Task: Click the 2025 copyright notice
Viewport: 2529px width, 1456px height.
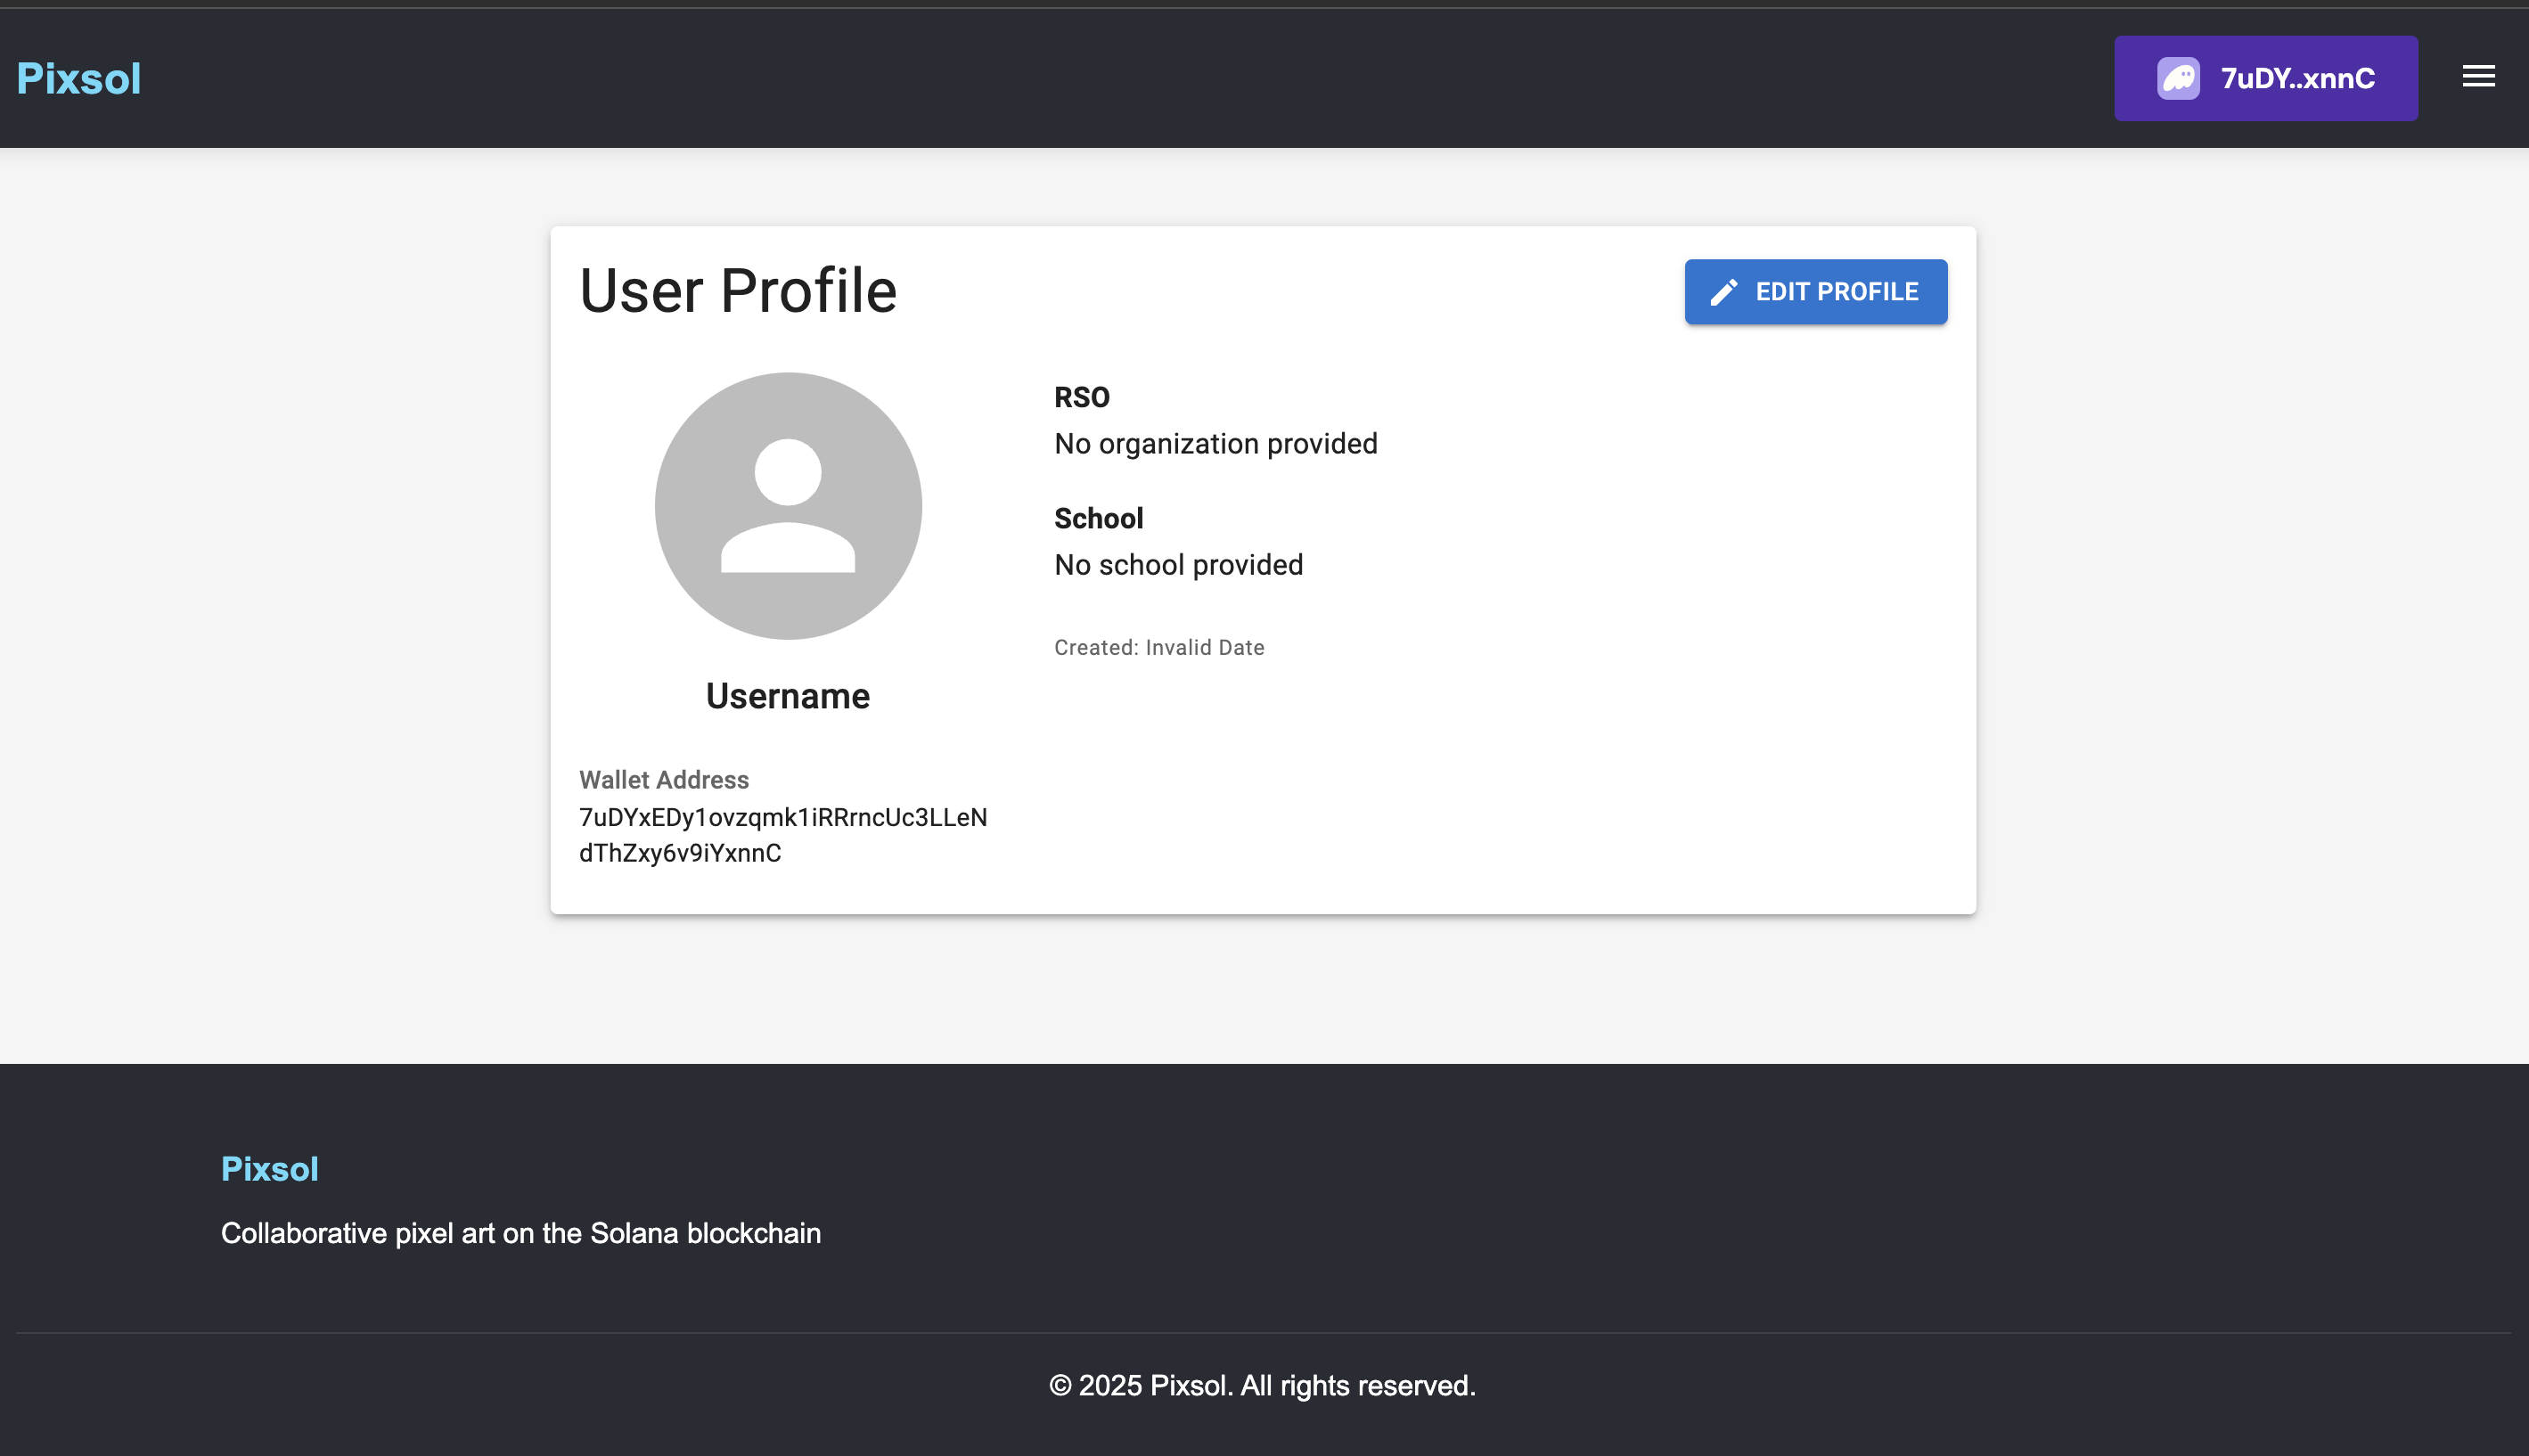Action: [x=1262, y=1385]
